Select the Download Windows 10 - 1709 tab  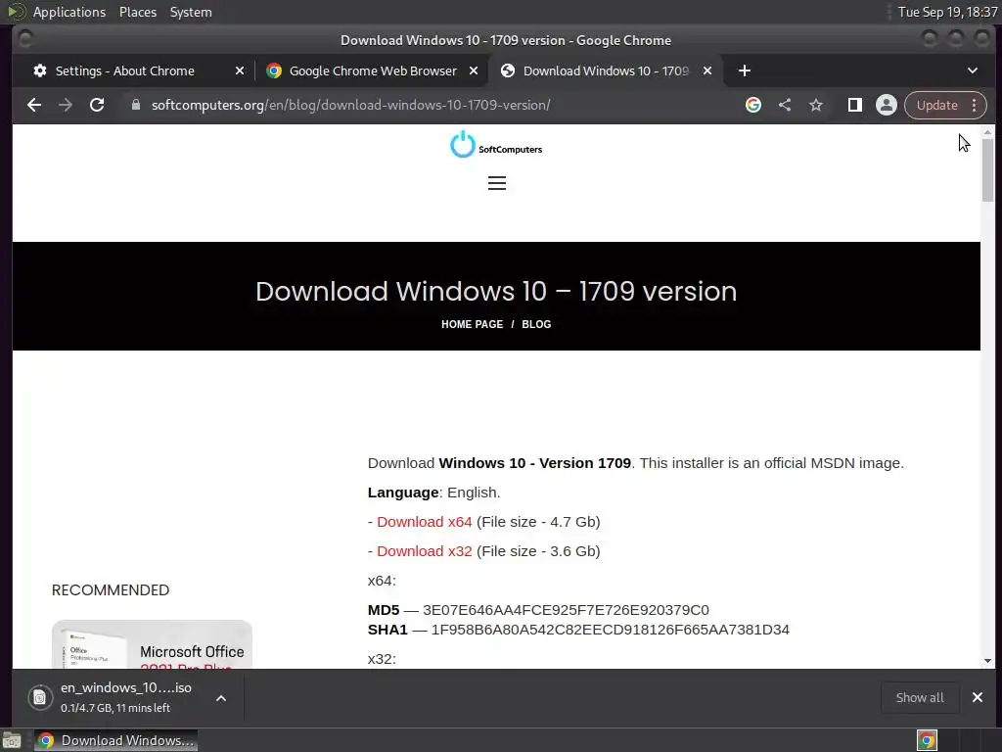click(x=605, y=70)
